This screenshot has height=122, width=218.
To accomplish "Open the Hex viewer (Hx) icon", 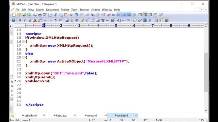I will click(x=114, y=15).
